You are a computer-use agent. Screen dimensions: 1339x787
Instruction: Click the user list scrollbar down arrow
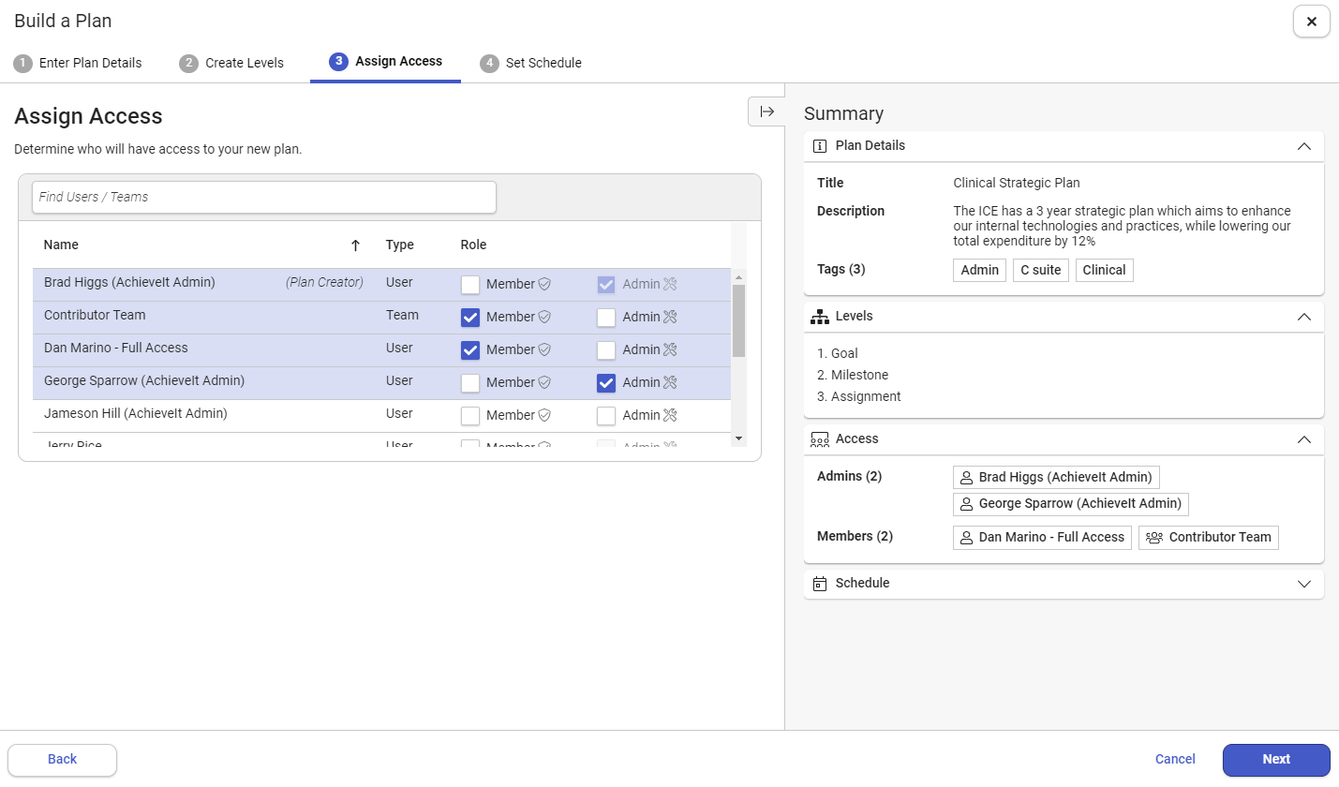tap(738, 438)
